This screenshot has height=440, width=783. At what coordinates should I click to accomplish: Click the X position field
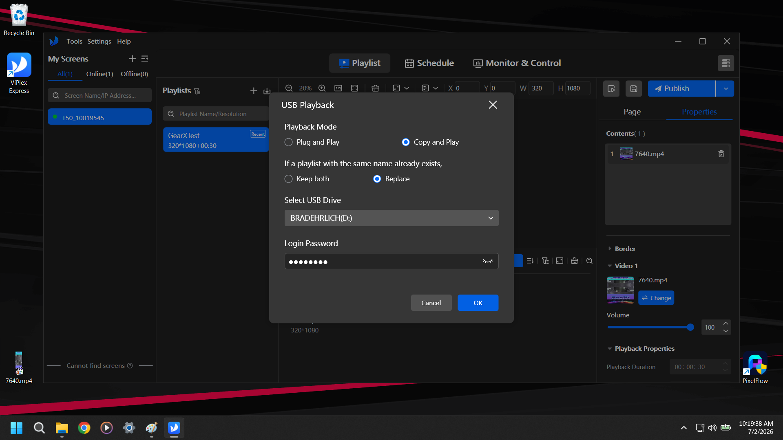coord(467,88)
